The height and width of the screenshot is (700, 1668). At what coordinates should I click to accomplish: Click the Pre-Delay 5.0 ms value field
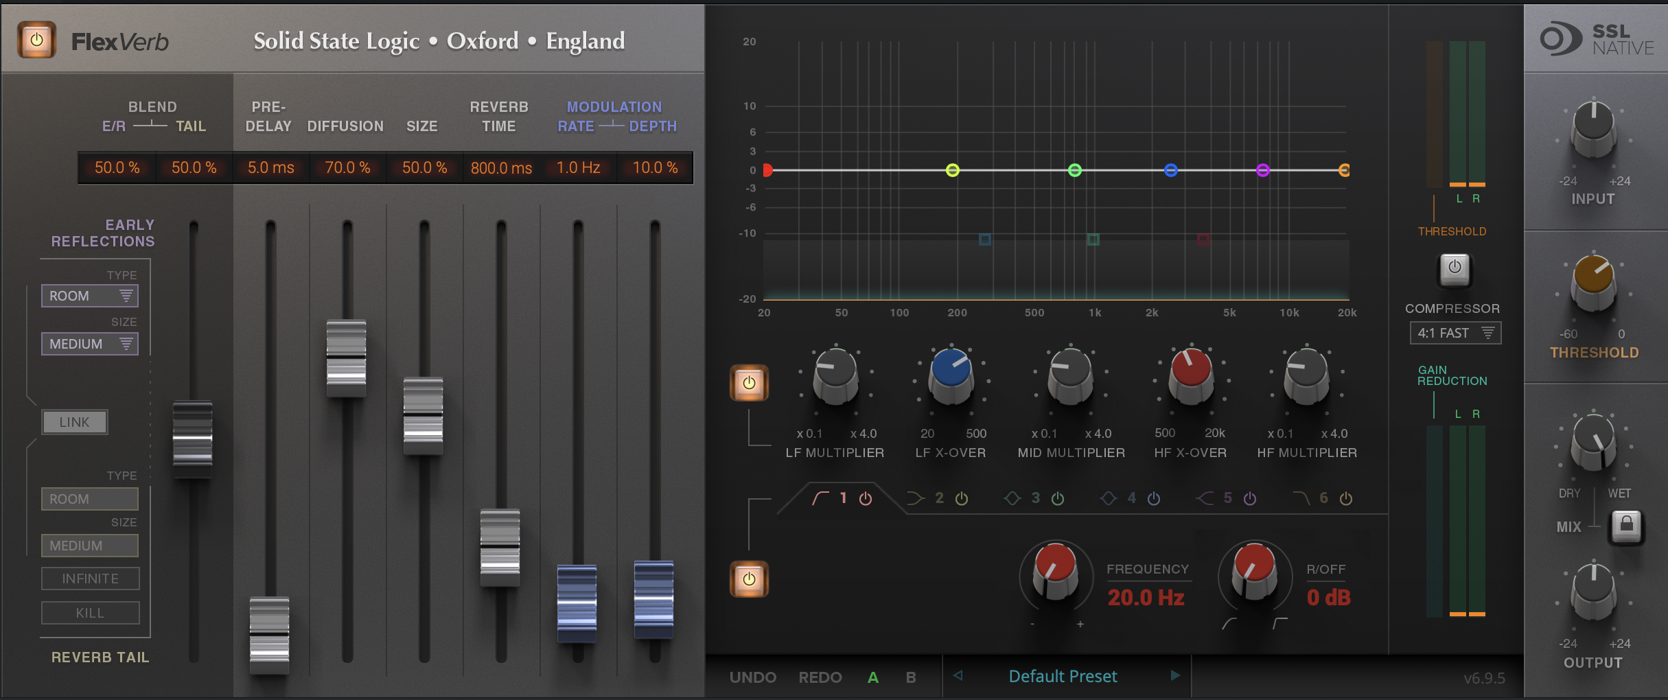(270, 167)
